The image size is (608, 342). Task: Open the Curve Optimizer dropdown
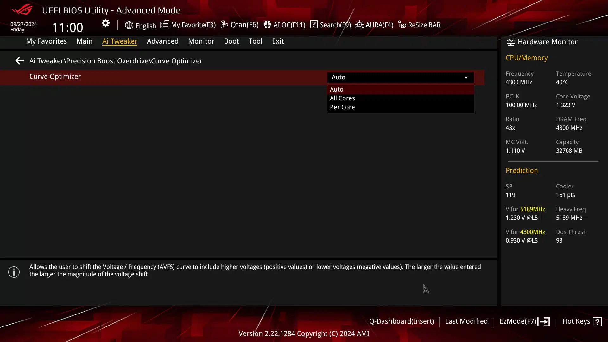(400, 77)
